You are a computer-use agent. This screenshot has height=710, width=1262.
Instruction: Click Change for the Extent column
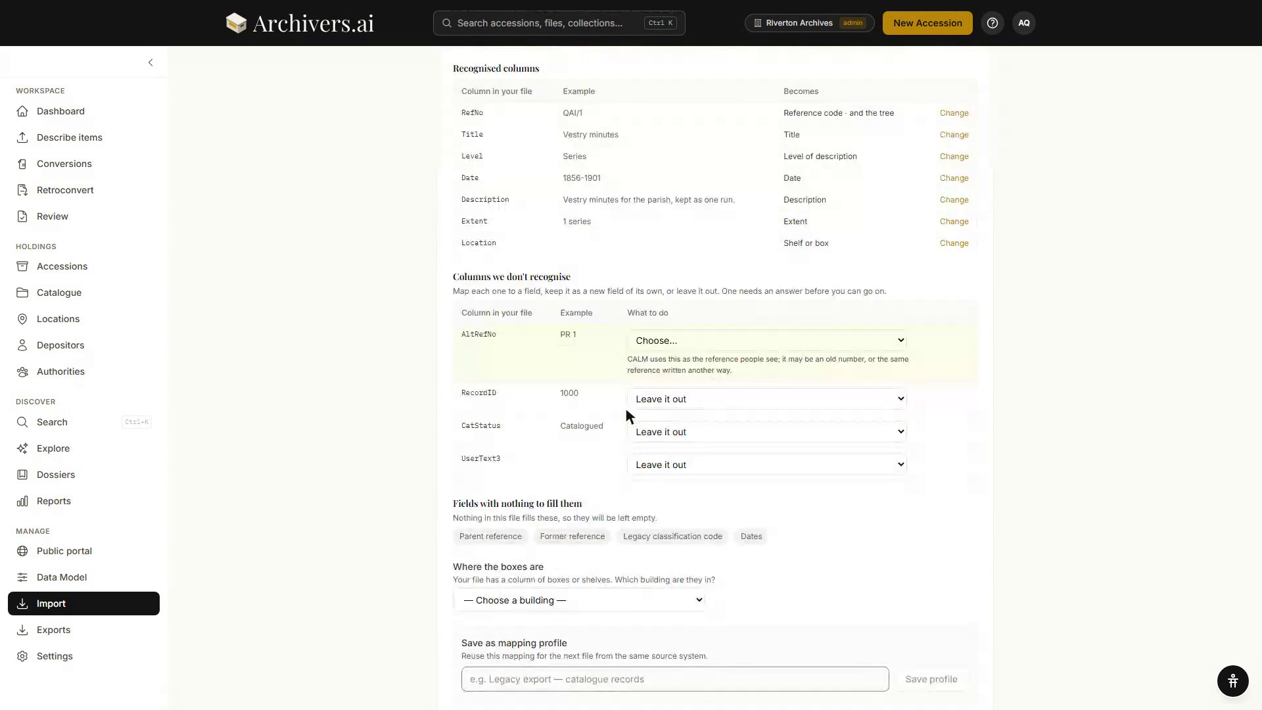pyautogui.click(x=954, y=222)
